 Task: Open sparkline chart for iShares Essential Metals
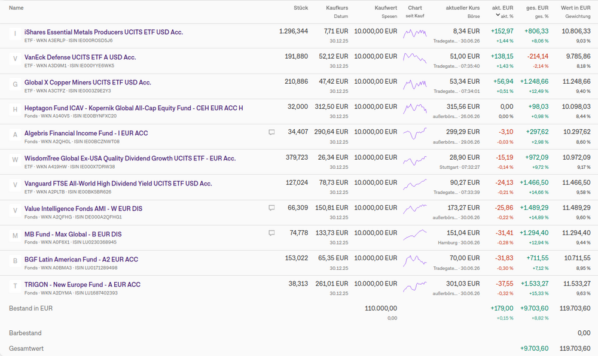pyautogui.click(x=415, y=34)
